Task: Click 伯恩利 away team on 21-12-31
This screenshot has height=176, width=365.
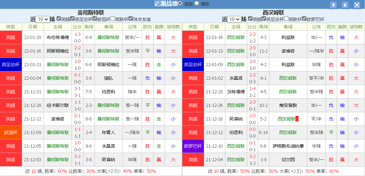Action: [x=108, y=92]
